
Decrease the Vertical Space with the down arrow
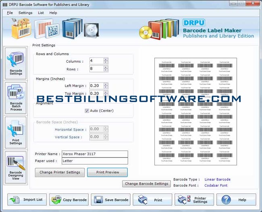[x=106, y=138]
